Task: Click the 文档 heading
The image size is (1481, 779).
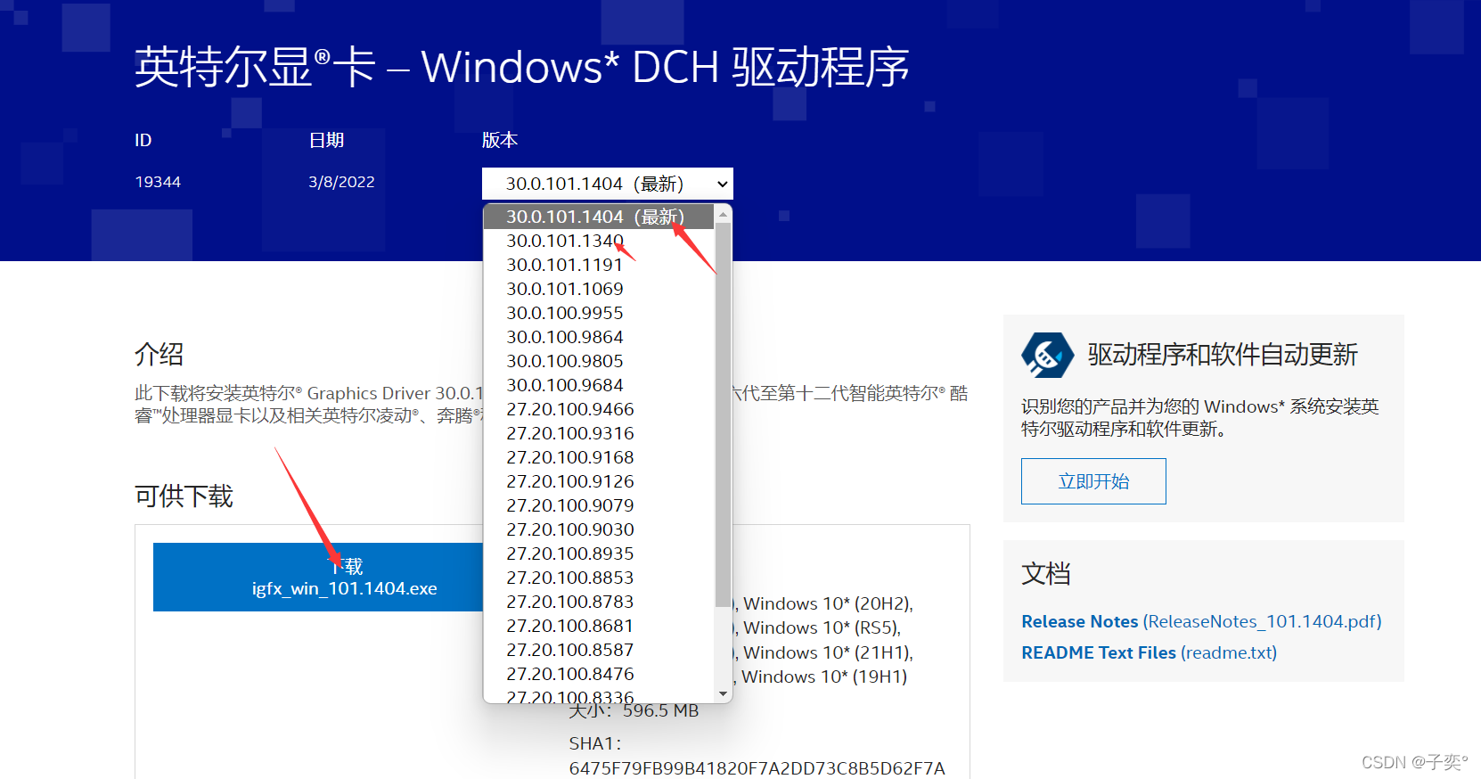Action: [1046, 573]
